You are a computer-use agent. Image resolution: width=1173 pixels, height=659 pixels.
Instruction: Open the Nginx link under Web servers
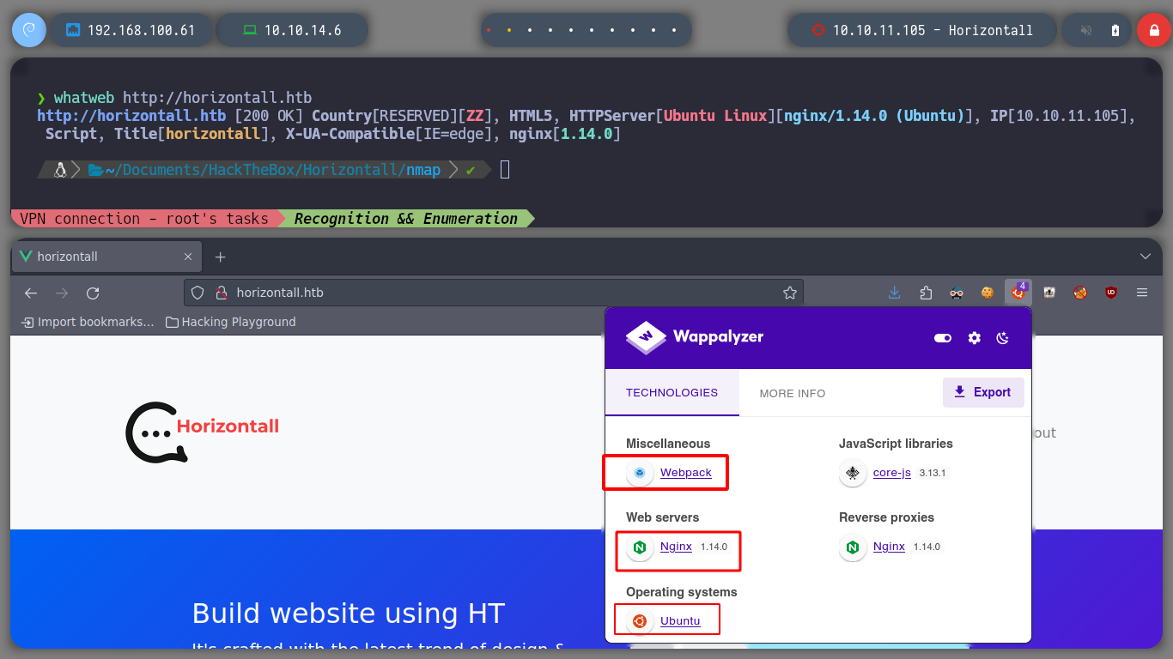[676, 547]
